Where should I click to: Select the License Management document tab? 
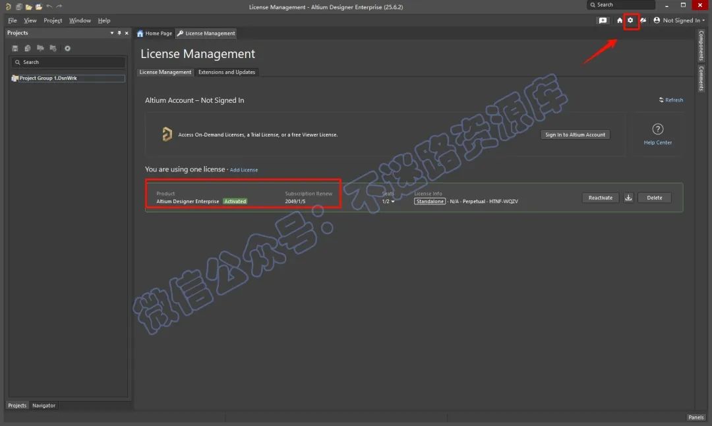(x=206, y=33)
